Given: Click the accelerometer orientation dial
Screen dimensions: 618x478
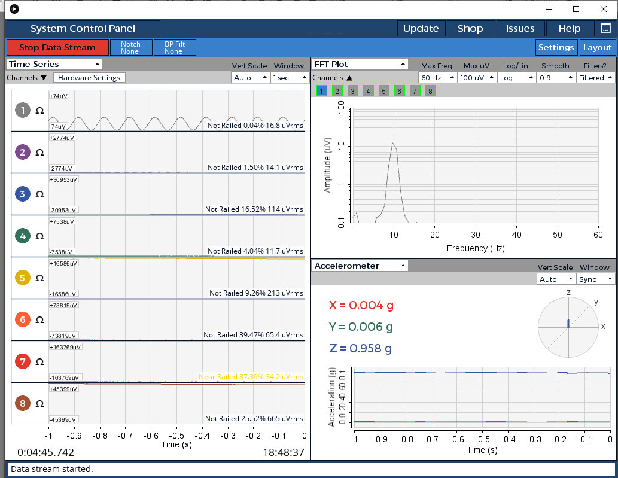Looking at the screenshot, I should coord(568,326).
